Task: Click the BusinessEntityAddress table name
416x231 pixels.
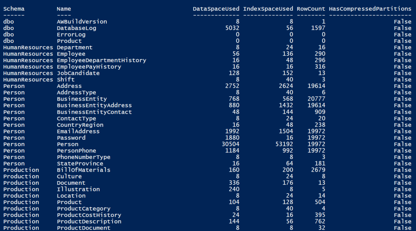Action: (x=94, y=105)
